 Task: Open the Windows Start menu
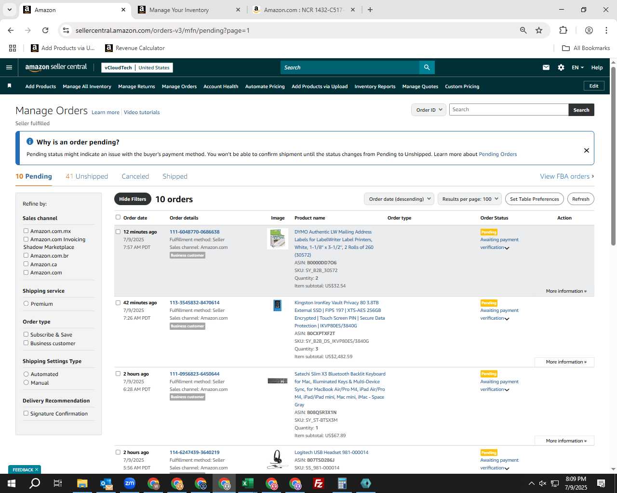(12, 483)
